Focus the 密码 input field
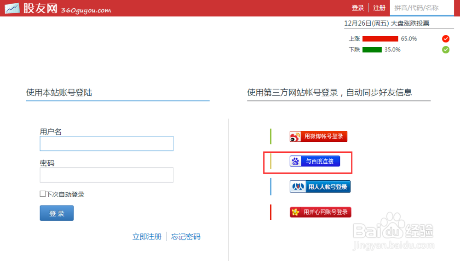 click(107, 175)
